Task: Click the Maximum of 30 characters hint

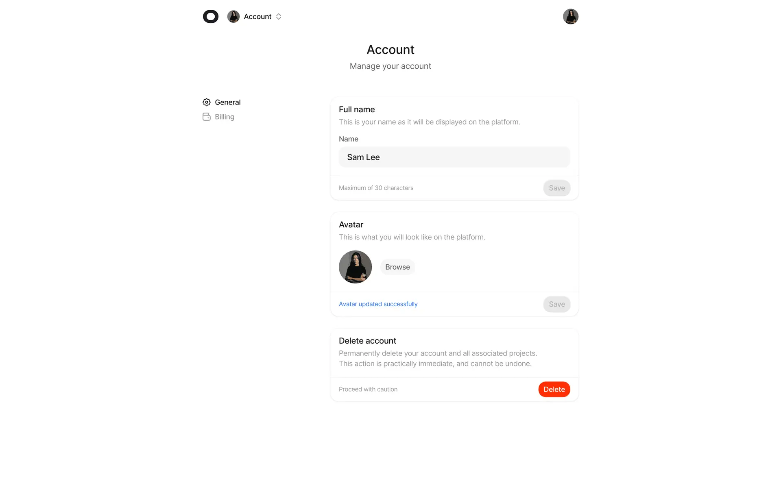Action: [x=376, y=188]
